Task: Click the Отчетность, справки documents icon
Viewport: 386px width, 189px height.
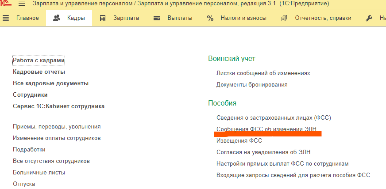Action: click(285, 18)
